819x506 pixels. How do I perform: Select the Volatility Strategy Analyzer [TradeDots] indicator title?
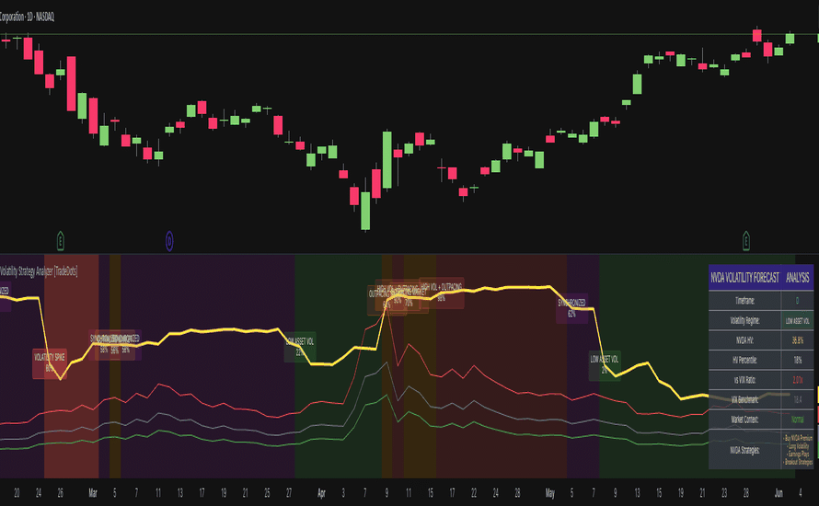(55, 271)
